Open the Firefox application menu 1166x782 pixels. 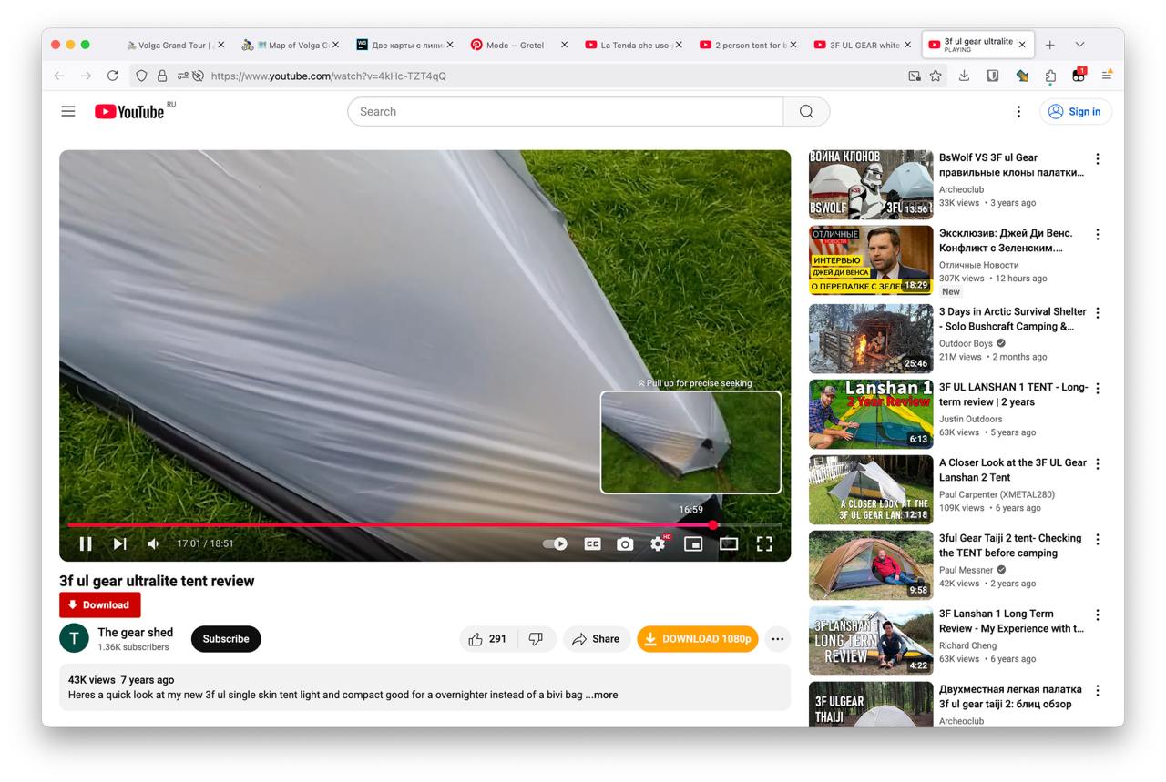(x=1107, y=76)
